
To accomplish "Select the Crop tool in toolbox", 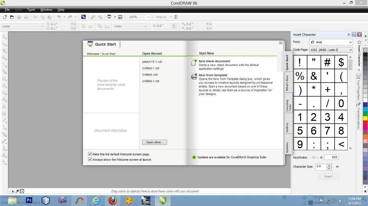I will tap(4, 51).
